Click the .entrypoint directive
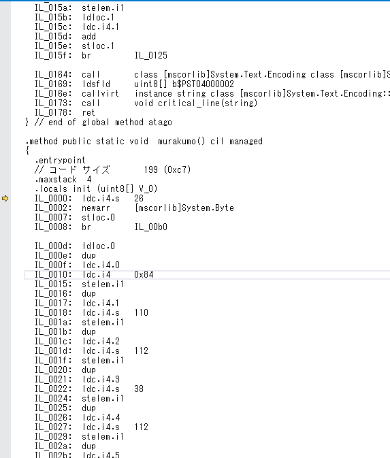The width and height of the screenshot is (390, 458). (60, 161)
